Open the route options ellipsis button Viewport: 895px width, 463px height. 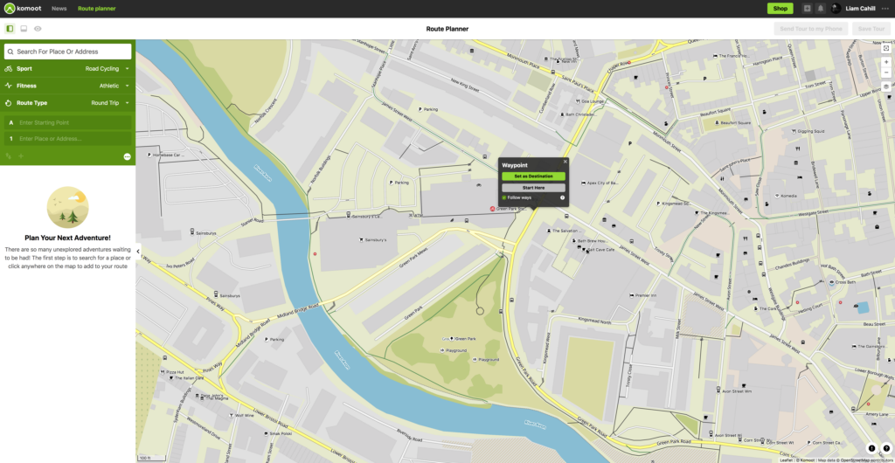(x=128, y=156)
